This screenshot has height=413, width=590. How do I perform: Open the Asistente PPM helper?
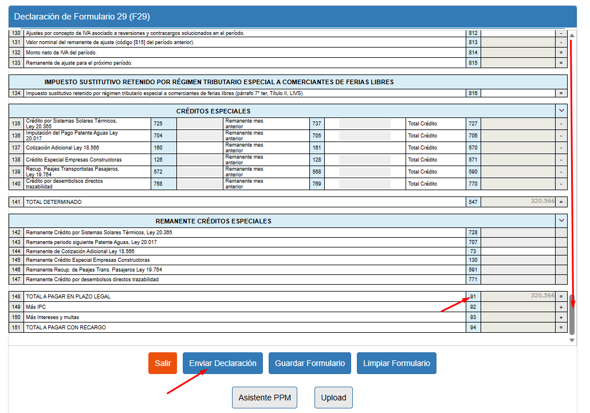(x=265, y=398)
